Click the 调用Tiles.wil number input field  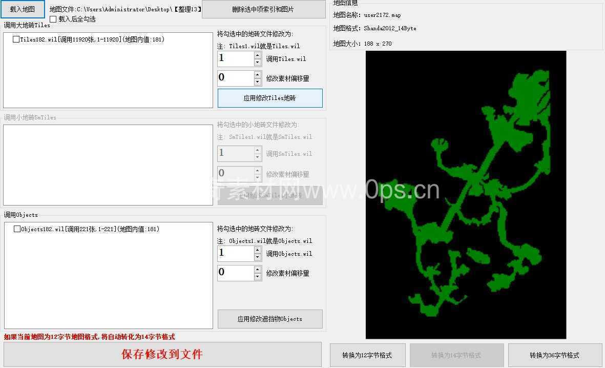pos(235,59)
